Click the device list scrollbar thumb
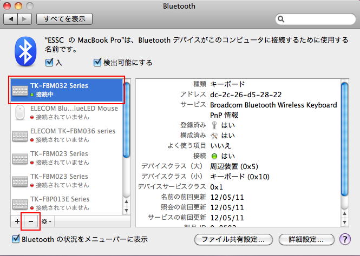The width and height of the screenshot is (360, 256). (127, 120)
